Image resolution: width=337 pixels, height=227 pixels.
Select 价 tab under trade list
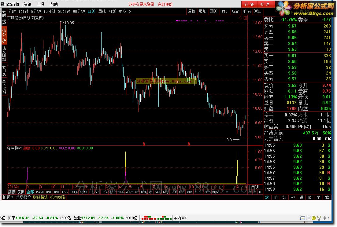coord(276,197)
